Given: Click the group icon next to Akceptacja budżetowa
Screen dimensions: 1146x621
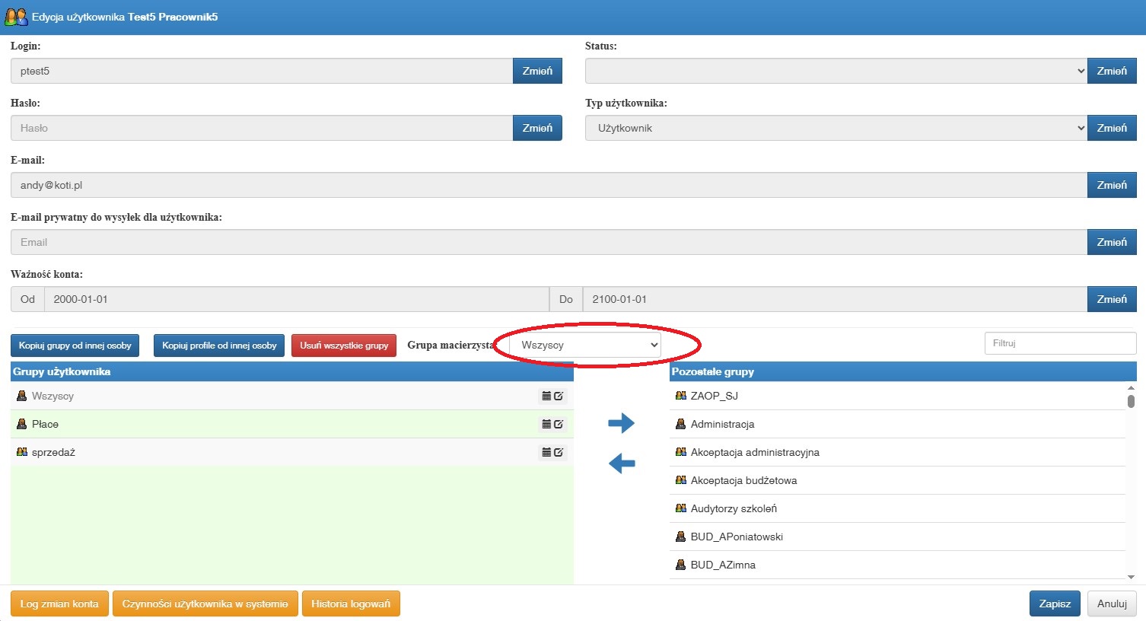Looking at the screenshot, I should click(681, 480).
